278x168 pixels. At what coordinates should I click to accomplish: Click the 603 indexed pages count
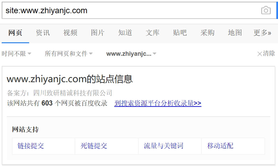point(47,103)
